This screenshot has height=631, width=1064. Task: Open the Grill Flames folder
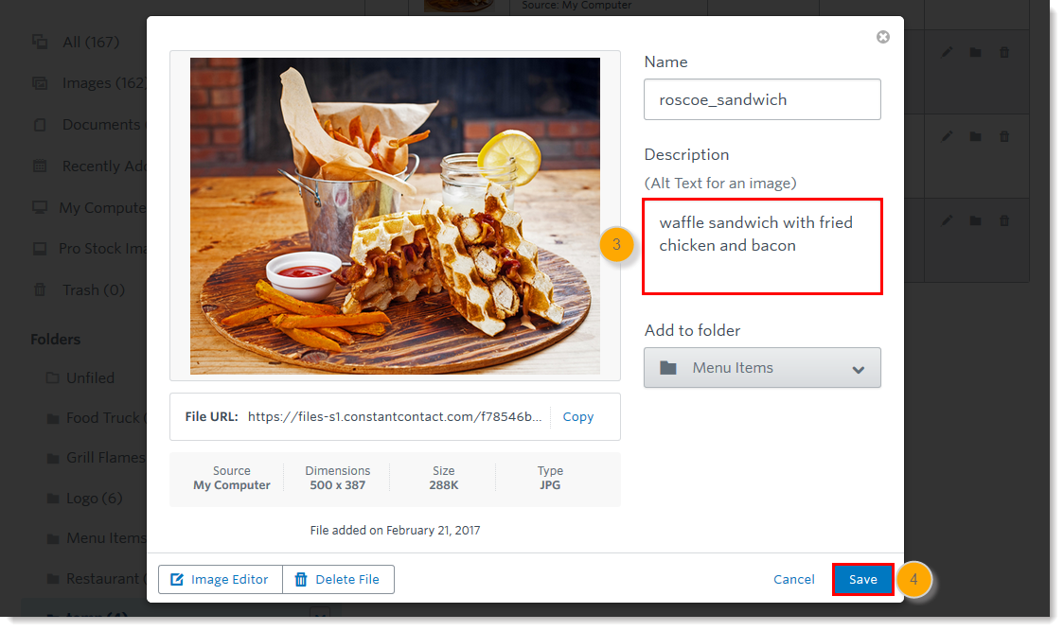(106, 458)
